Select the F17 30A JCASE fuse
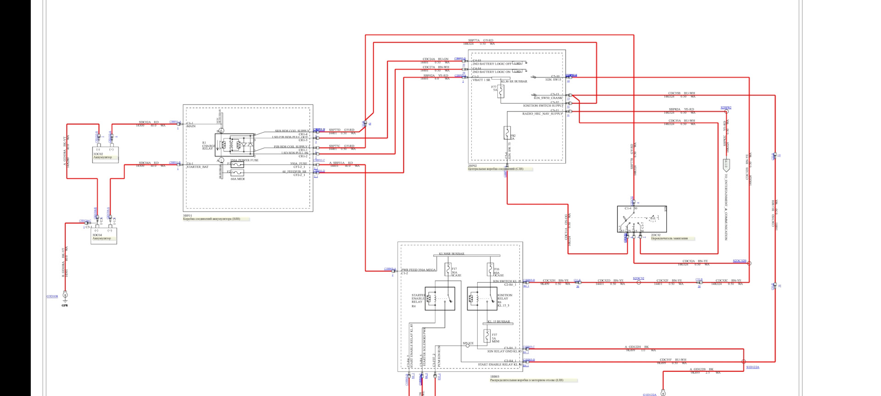This screenshot has height=396, width=881. click(448, 269)
